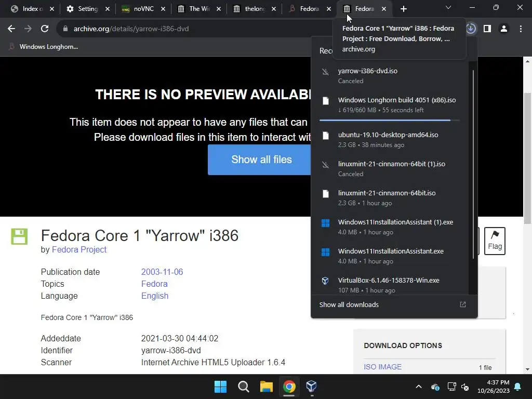Click the network tray icon

pos(451,387)
